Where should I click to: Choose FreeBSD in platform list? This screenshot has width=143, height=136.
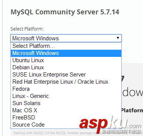pyautogui.click(x=66, y=118)
